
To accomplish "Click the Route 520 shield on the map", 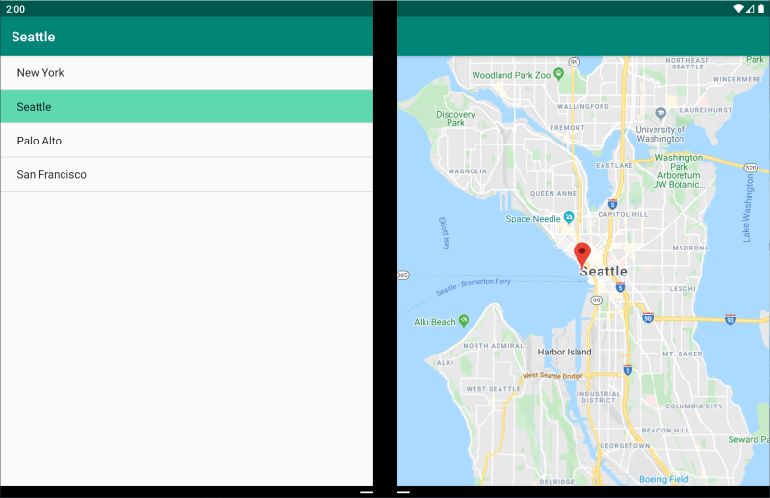I will [751, 168].
